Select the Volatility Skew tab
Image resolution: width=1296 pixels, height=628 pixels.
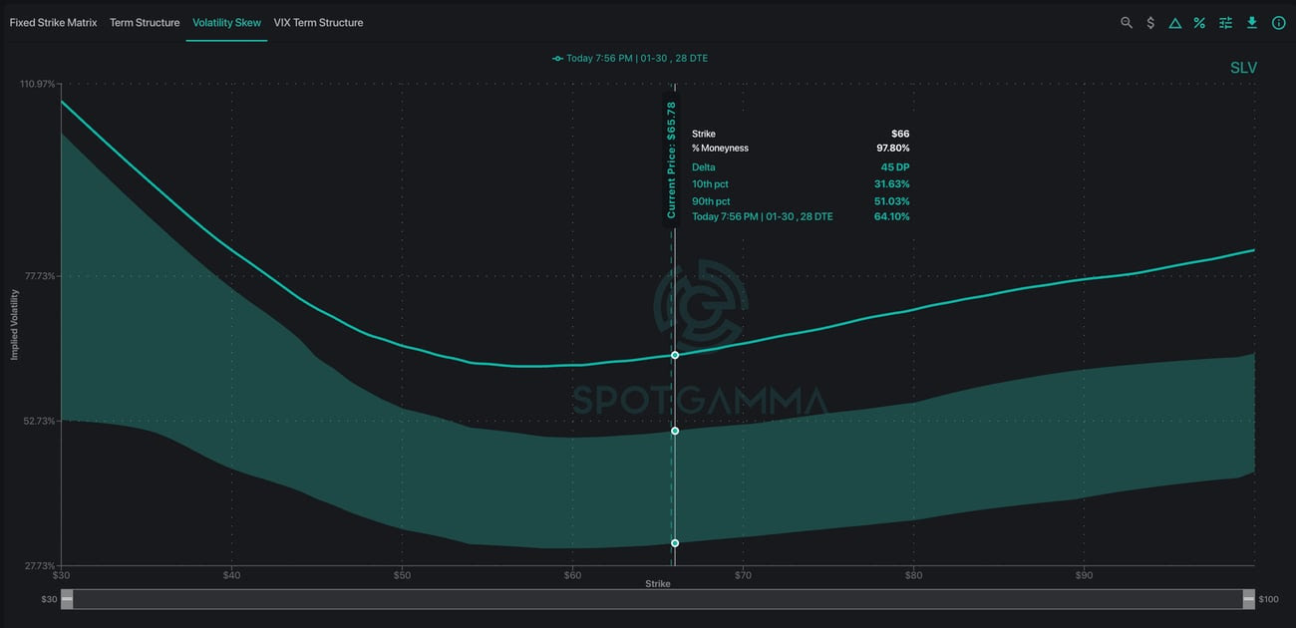pyautogui.click(x=226, y=22)
